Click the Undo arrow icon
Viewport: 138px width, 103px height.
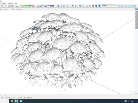click(2, 6)
